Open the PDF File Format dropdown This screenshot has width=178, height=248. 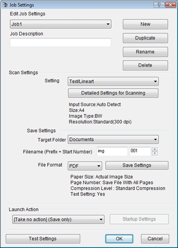85,166
